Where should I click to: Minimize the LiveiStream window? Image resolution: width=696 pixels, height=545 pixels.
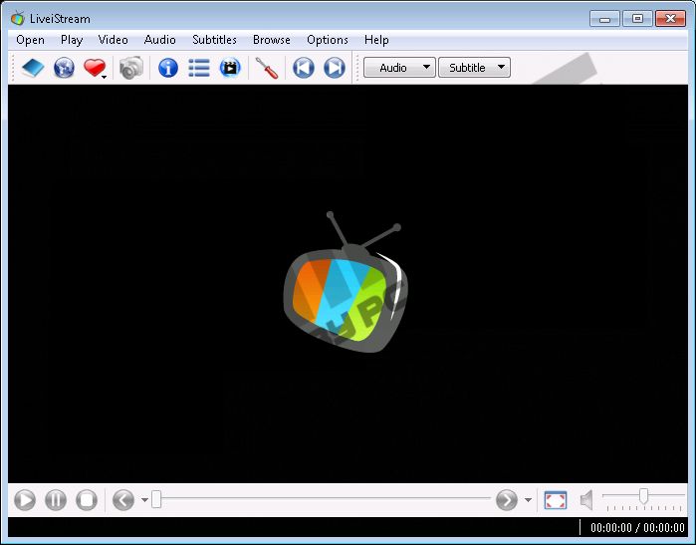point(604,19)
